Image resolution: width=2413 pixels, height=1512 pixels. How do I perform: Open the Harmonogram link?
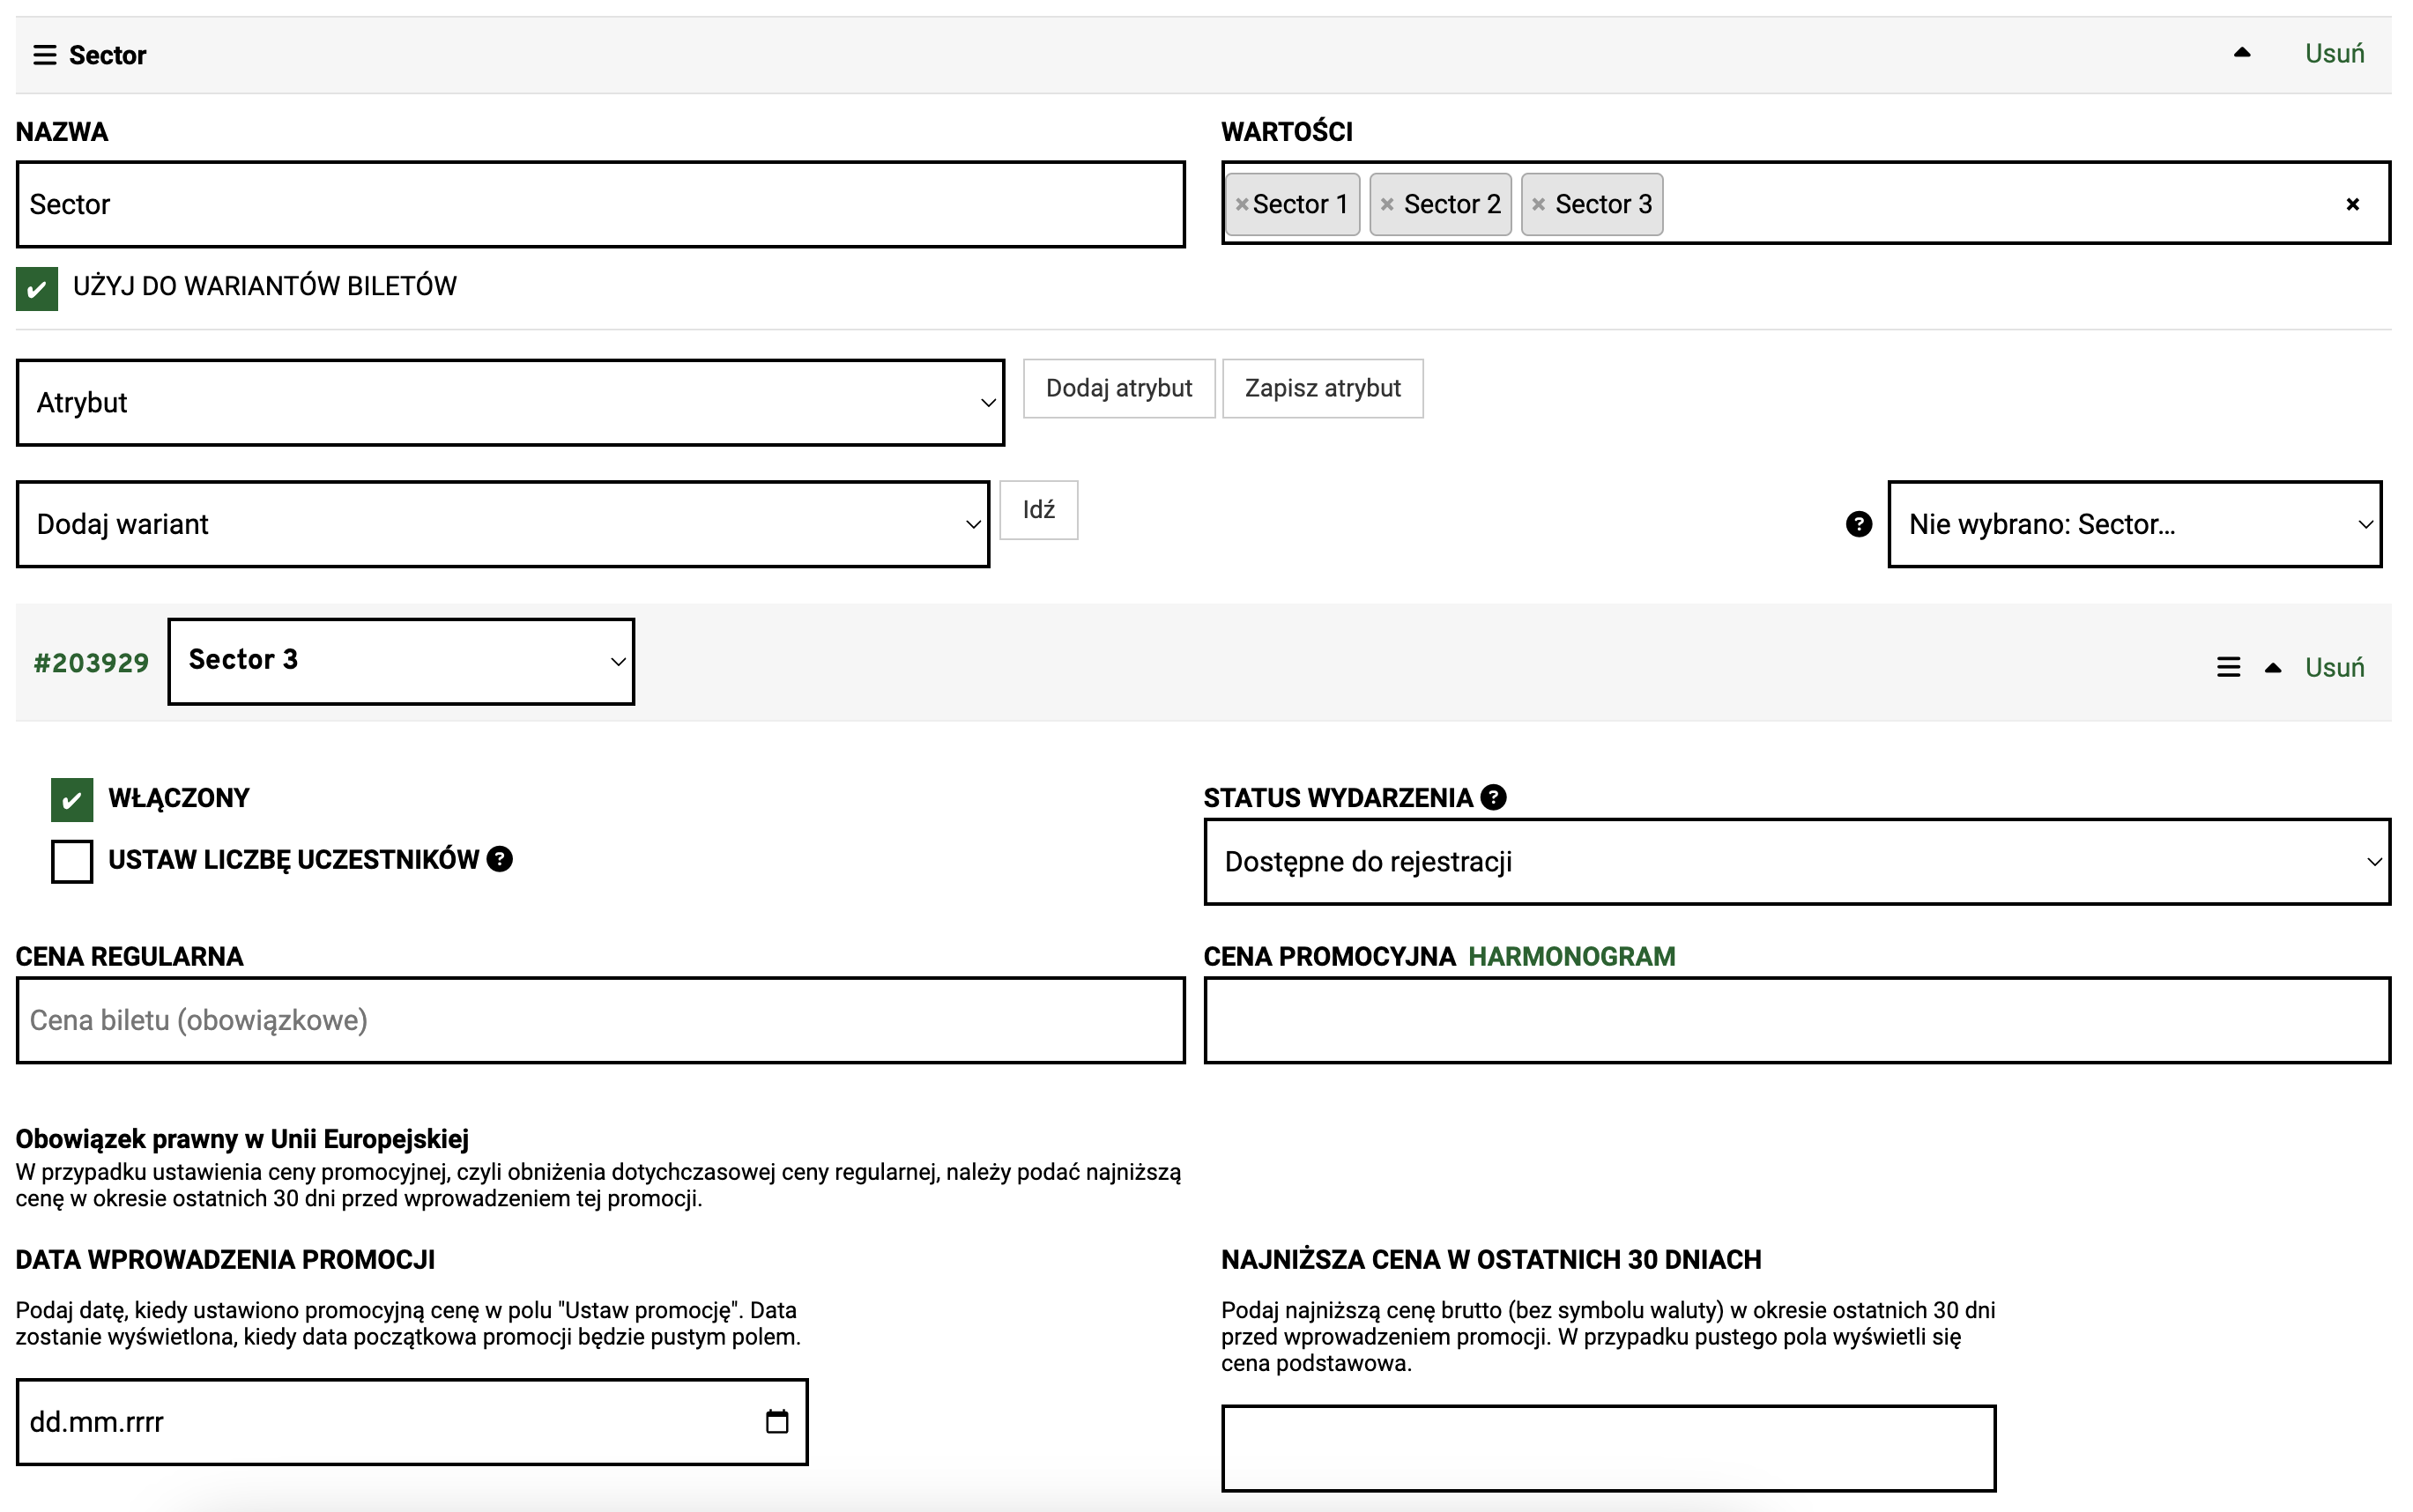click(1571, 957)
